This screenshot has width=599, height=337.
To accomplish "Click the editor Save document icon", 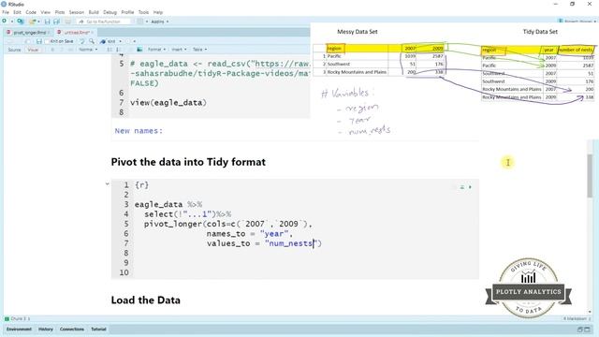I will click(x=39, y=41).
